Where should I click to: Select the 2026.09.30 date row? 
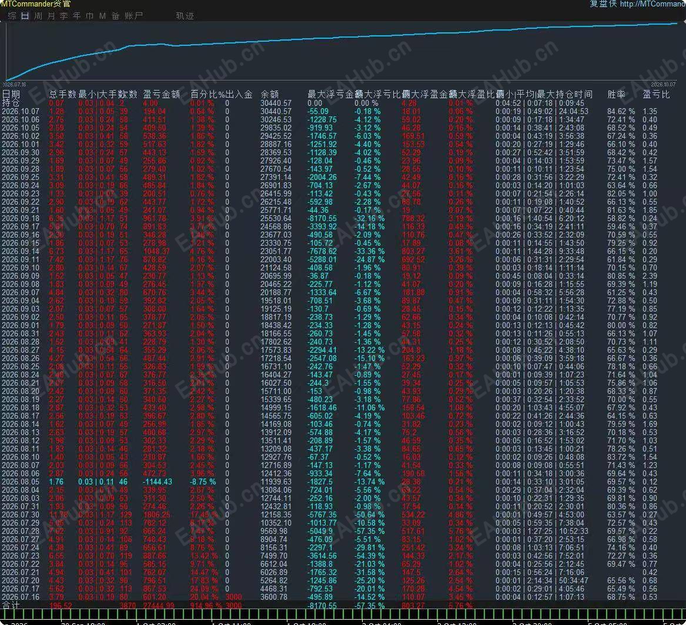(21, 153)
